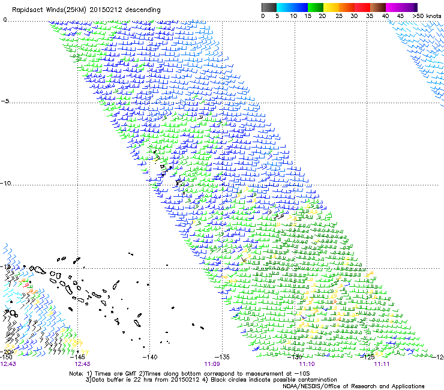Click the '>50 knots' legend label
This screenshot has width=444, height=390.
(x=427, y=16)
